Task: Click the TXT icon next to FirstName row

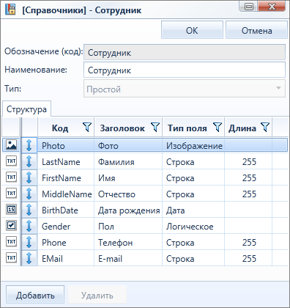Action: 11,177
